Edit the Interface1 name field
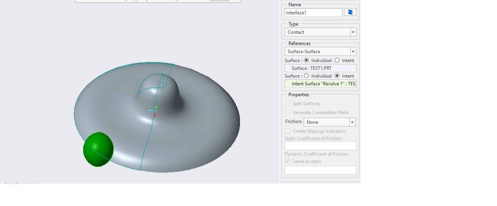Viewport: 497px width, 206px height. [x=313, y=13]
